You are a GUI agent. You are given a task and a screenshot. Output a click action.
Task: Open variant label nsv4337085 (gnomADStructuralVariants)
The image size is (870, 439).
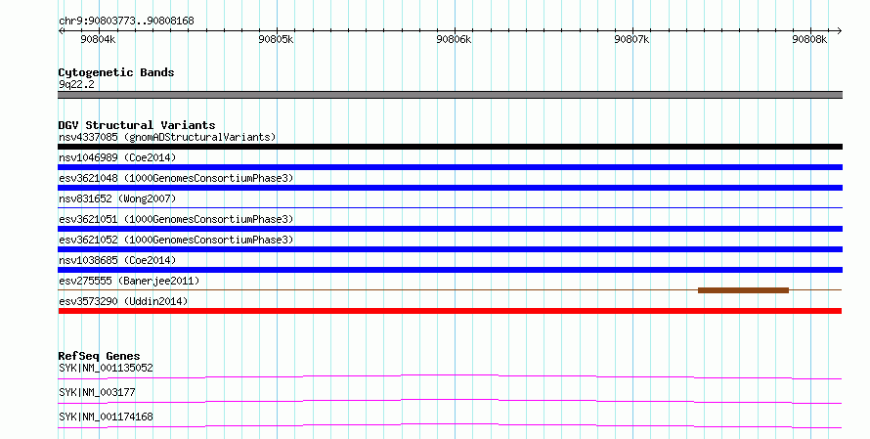click(167, 137)
